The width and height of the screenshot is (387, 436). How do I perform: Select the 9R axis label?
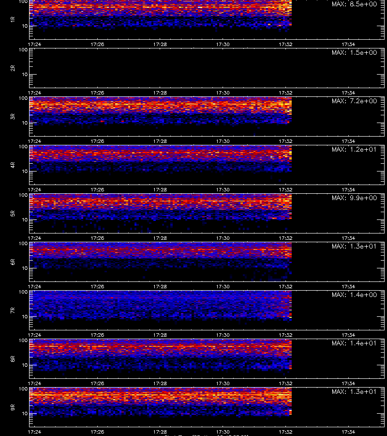click(13, 407)
